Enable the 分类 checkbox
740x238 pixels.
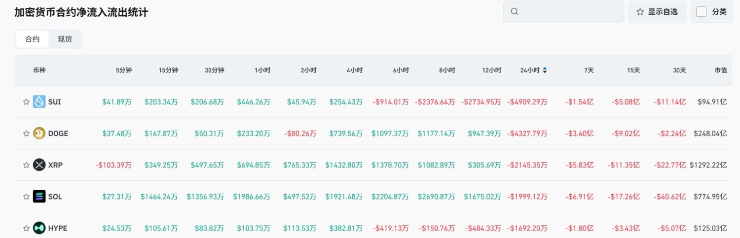702,12
